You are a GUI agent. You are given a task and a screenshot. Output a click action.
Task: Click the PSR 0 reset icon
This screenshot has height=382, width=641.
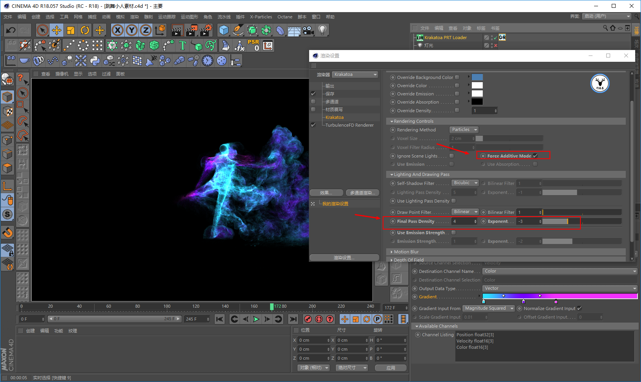point(253,45)
